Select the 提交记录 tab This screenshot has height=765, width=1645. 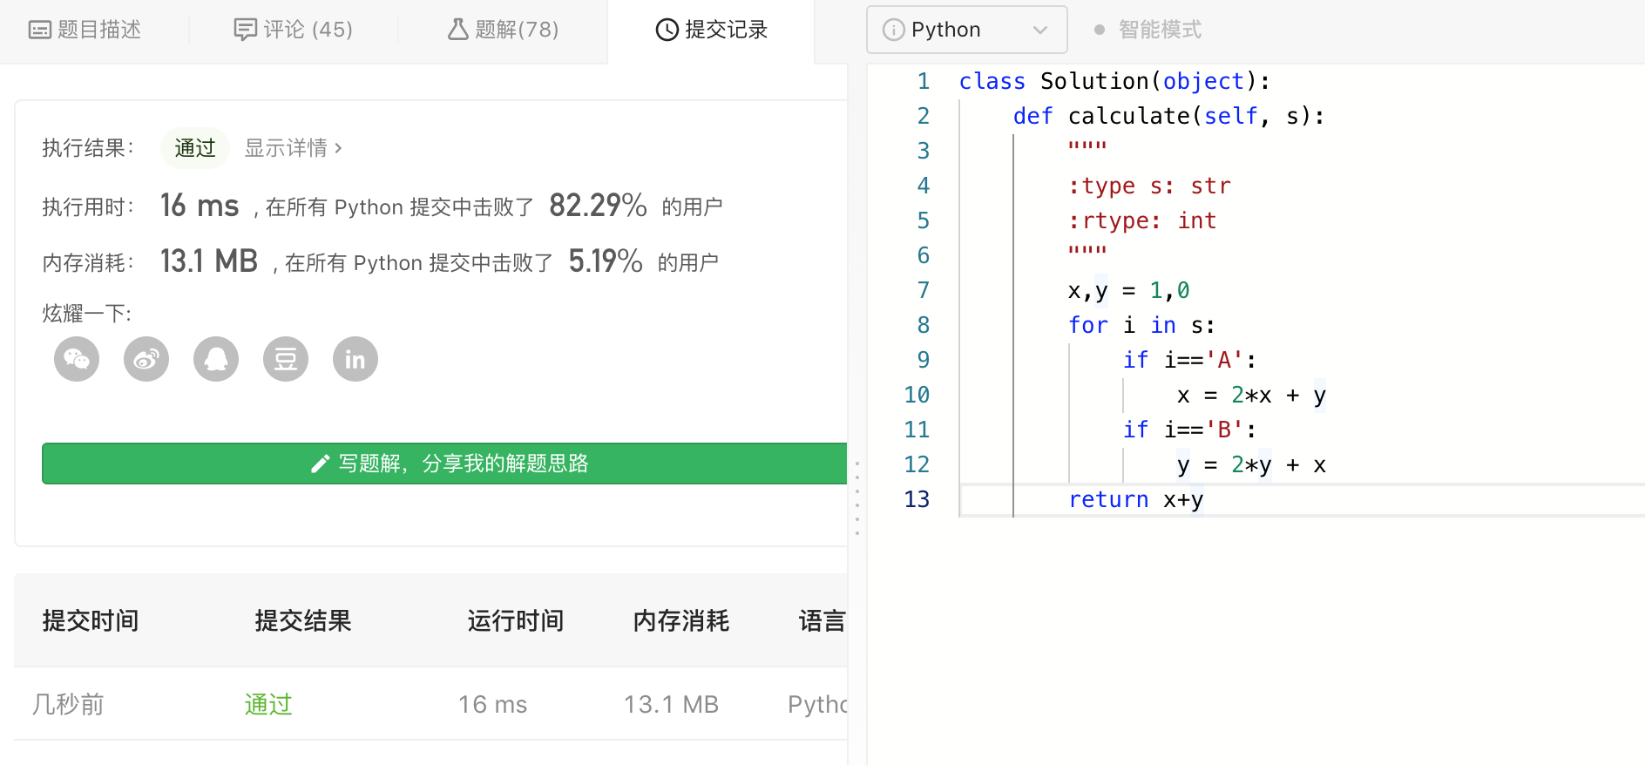711,30
